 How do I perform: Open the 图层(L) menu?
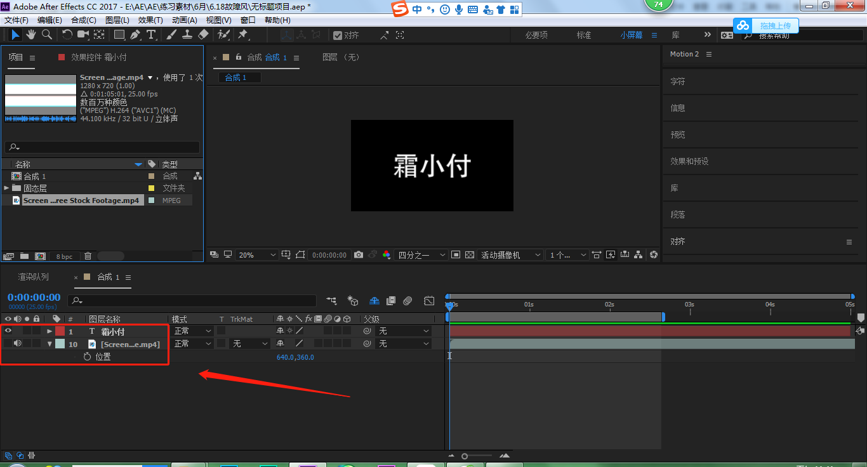(117, 20)
